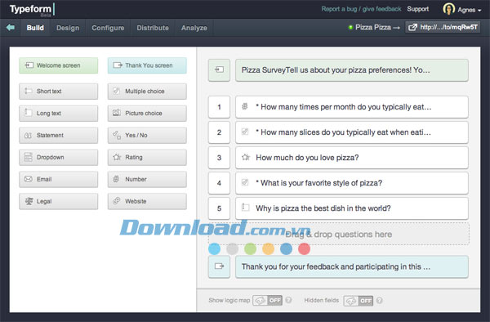Viewport: 490px width, 322px height.
Task: Click rating star icon on question 3
Action: [246, 157]
